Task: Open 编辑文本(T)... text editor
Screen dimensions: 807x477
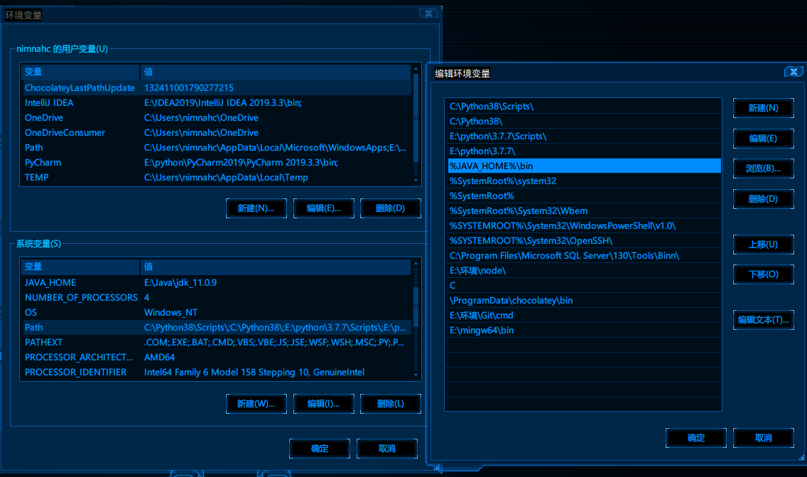Action: 763,320
